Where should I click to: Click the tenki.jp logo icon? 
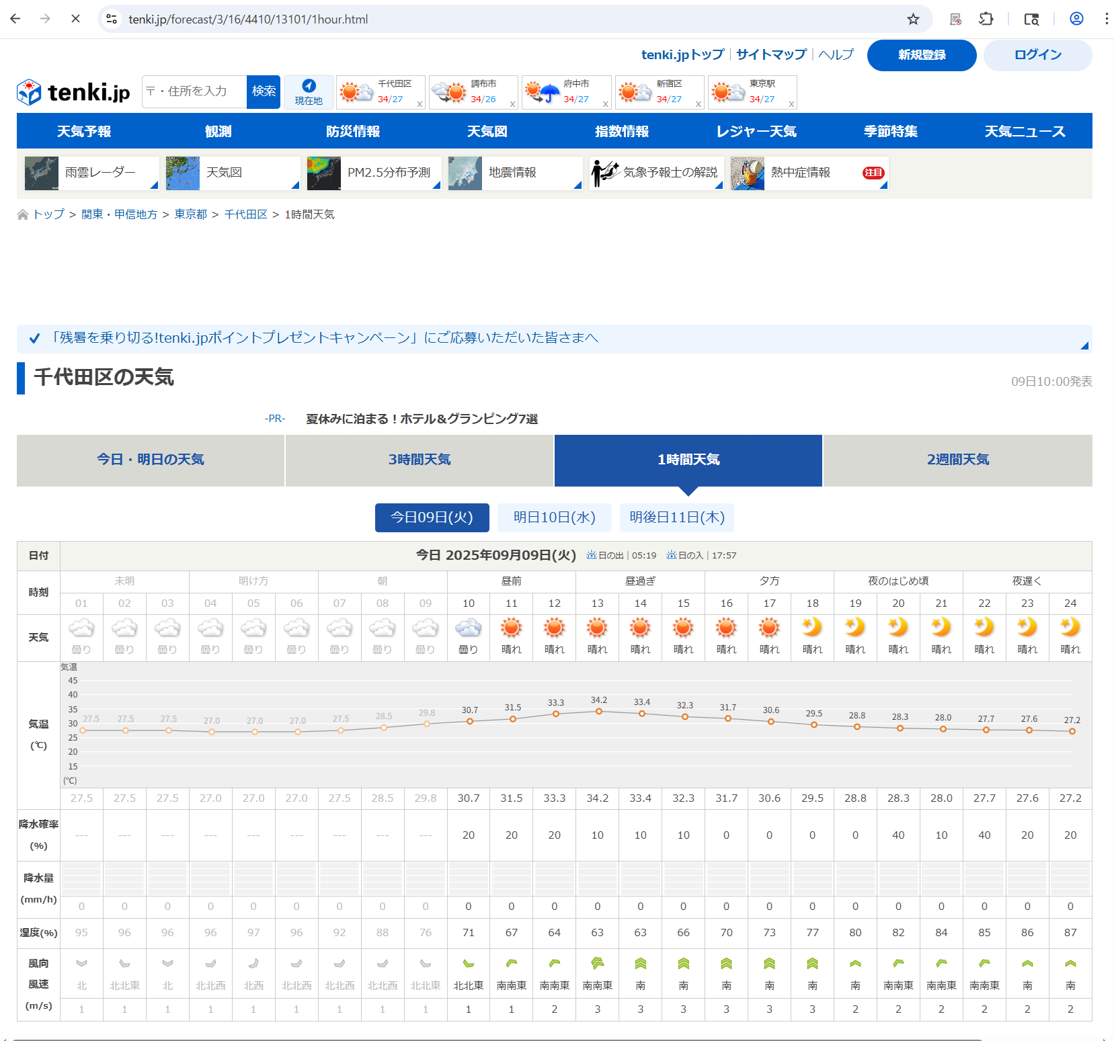[30, 92]
